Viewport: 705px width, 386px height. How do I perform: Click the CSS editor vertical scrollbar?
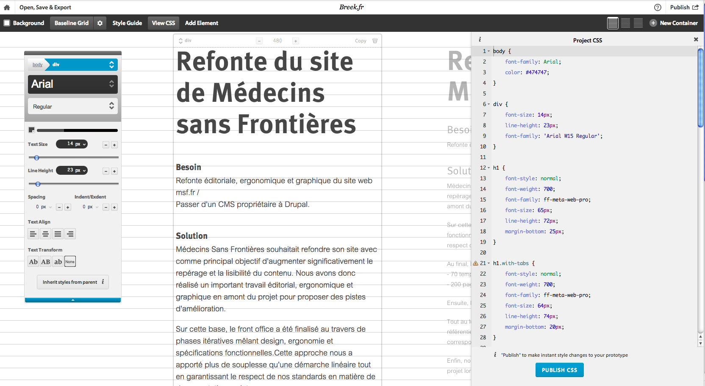(700, 88)
